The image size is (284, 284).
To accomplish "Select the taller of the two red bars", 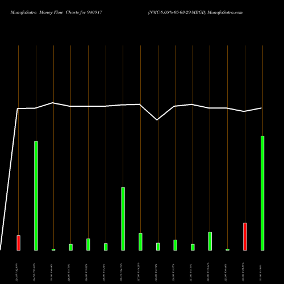I will pos(245,237).
